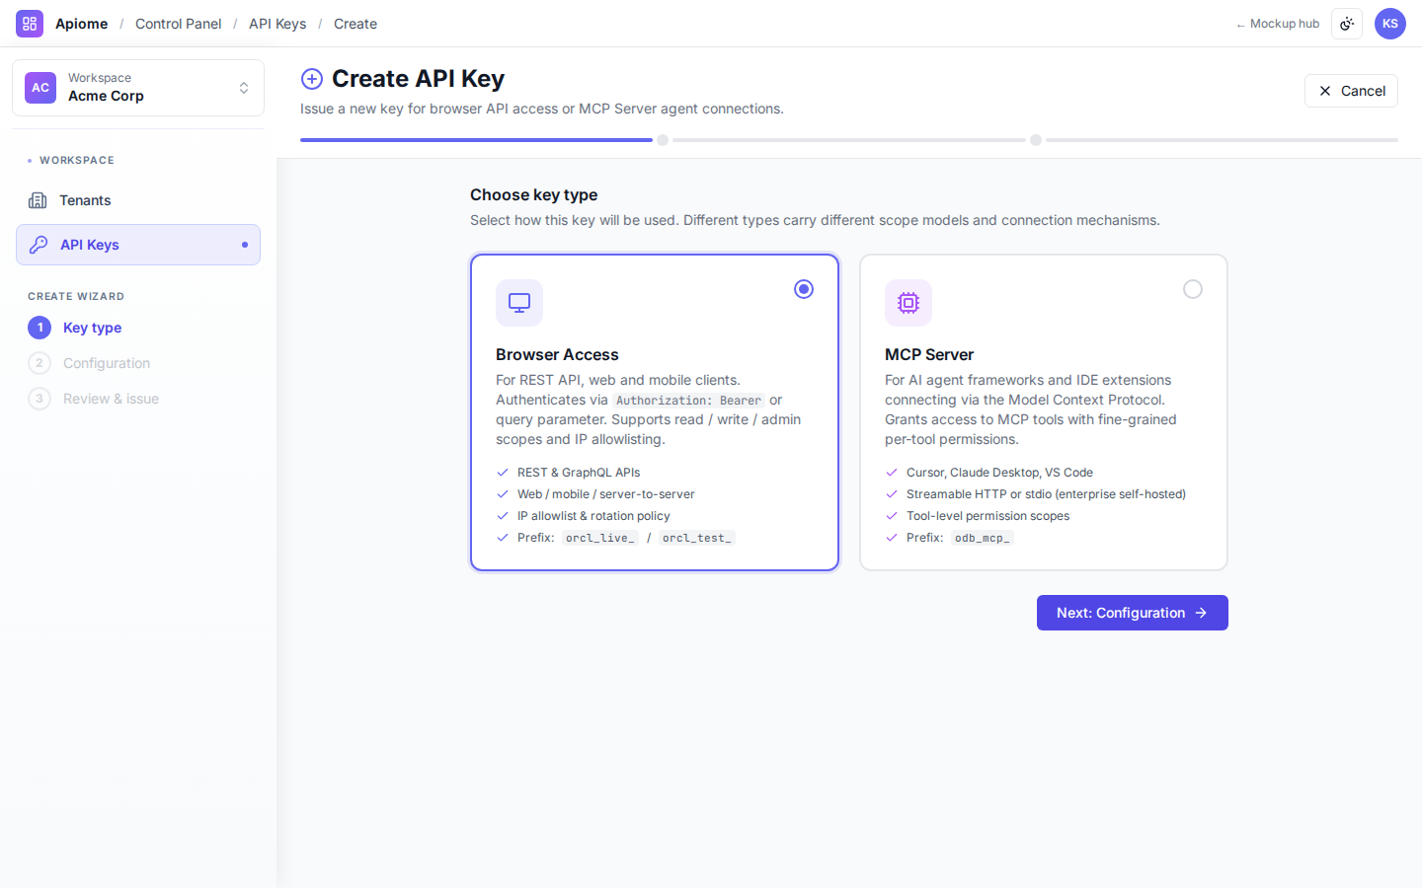Viewport: 1422px width, 888px height.
Task: Click the Choose key type heading
Action: click(x=534, y=194)
